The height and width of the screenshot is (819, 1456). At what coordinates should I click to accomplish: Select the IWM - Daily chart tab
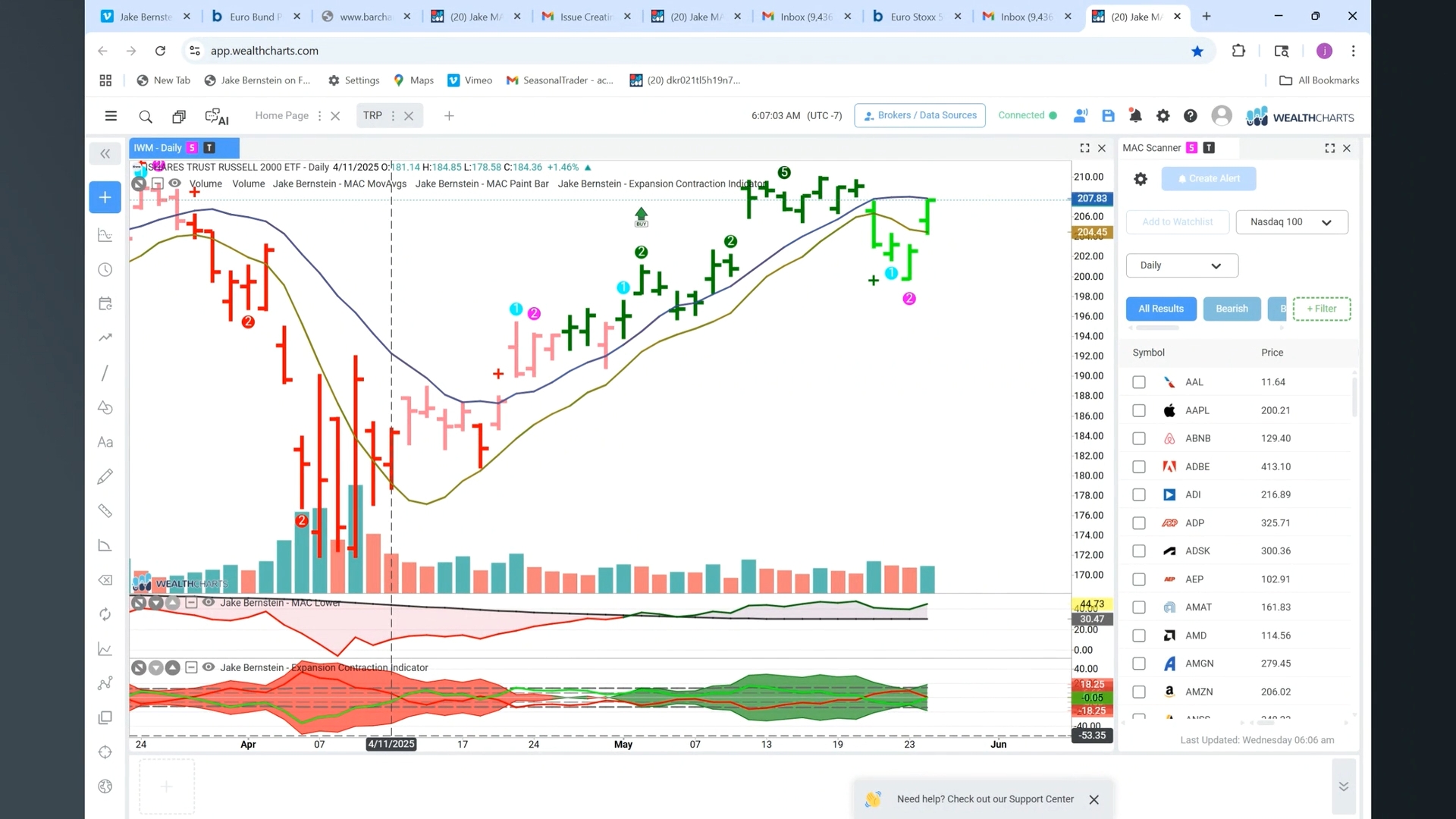pyautogui.click(x=184, y=148)
